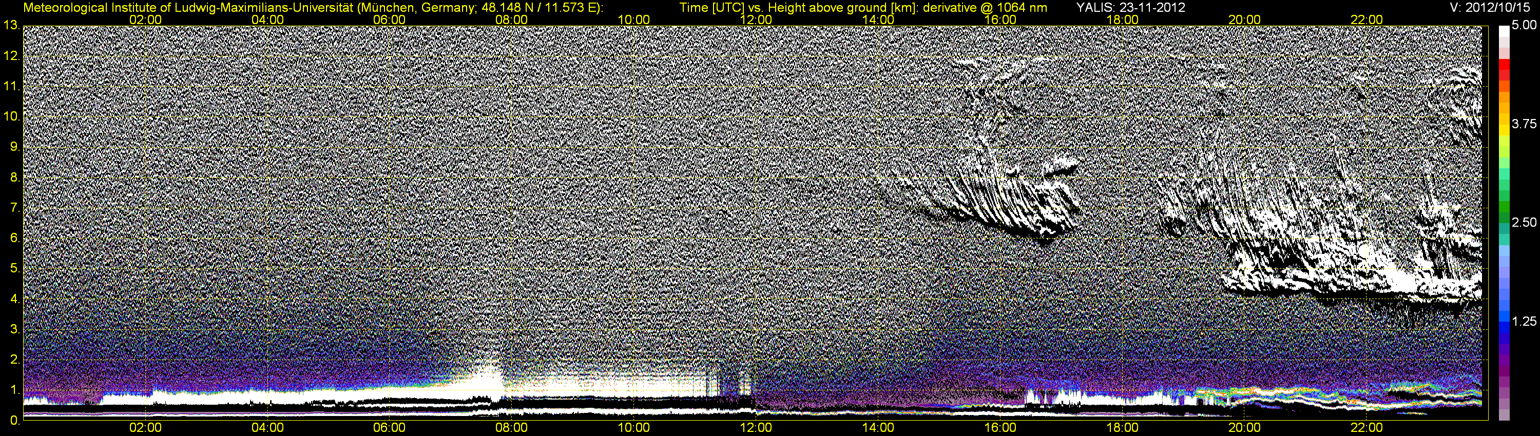Image resolution: width=1540 pixels, height=436 pixels.
Task: Click the 02:00 label on the top time axis
Action: tap(145, 19)
